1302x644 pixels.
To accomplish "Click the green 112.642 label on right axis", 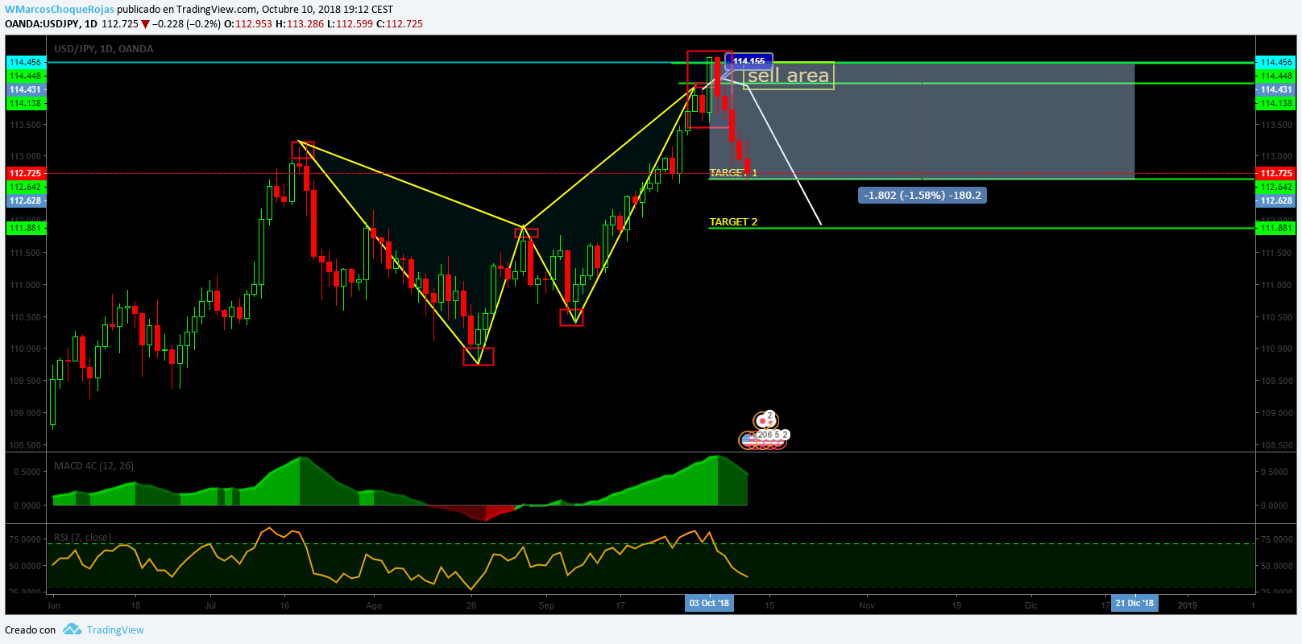I will coord(1276,187).
